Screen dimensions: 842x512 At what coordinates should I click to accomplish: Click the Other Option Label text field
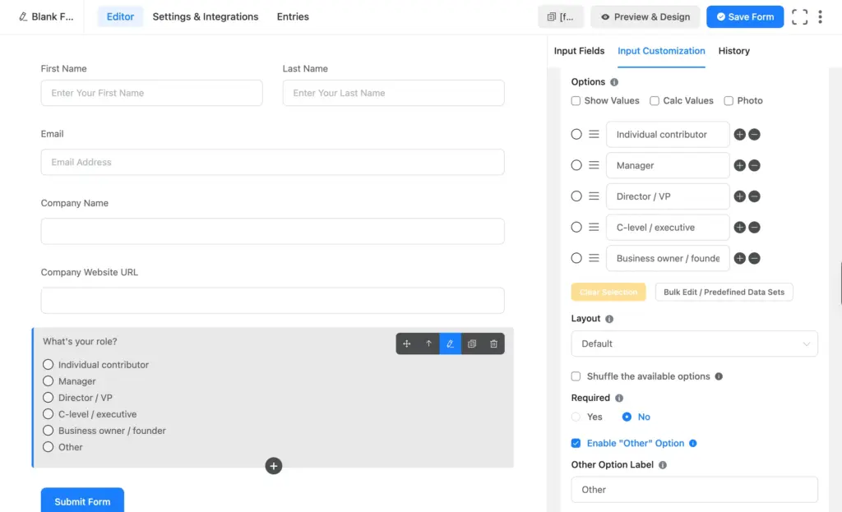pos(694,490)
